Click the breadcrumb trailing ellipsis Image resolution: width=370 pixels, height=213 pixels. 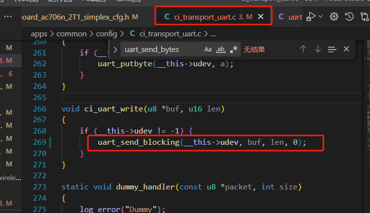click(213, 34)
